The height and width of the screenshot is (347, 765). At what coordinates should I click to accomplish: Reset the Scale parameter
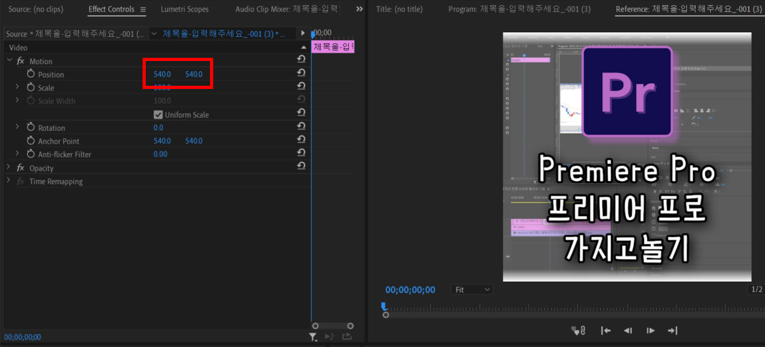[301, 86]
